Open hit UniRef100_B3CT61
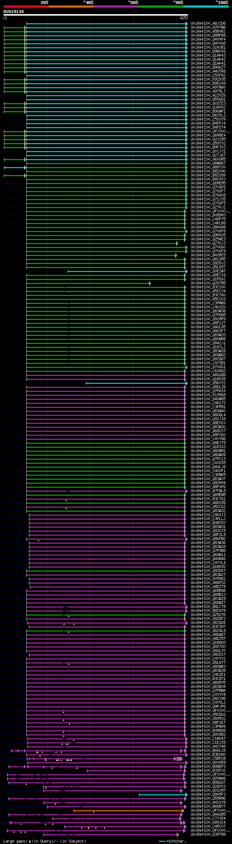This screenshot has height=844, width=232. tap(208, 499)
